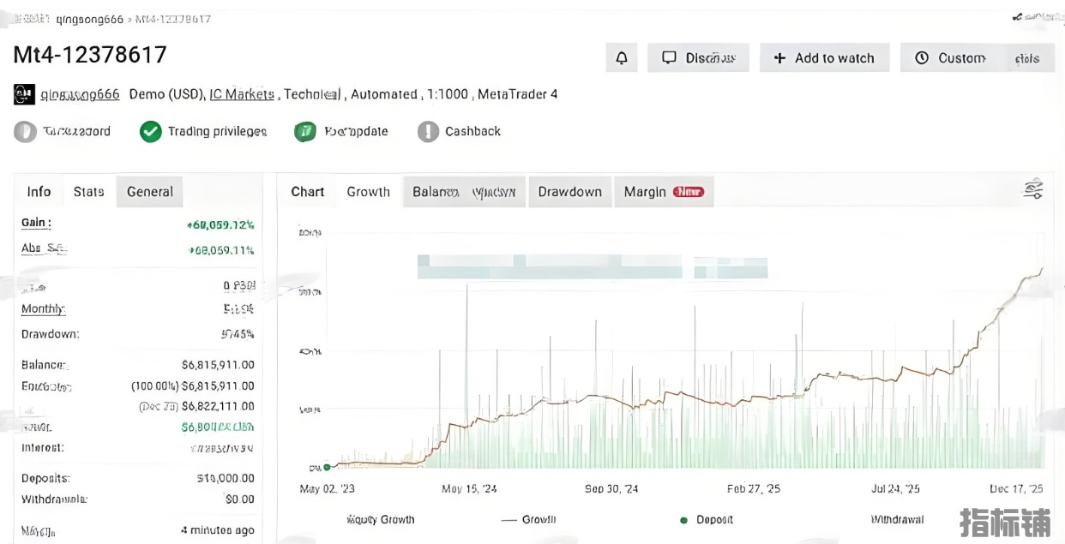1065x544 pixels.
Task: Toggle Withdrawal marker in the chart legend
Action: pos(899,519)
